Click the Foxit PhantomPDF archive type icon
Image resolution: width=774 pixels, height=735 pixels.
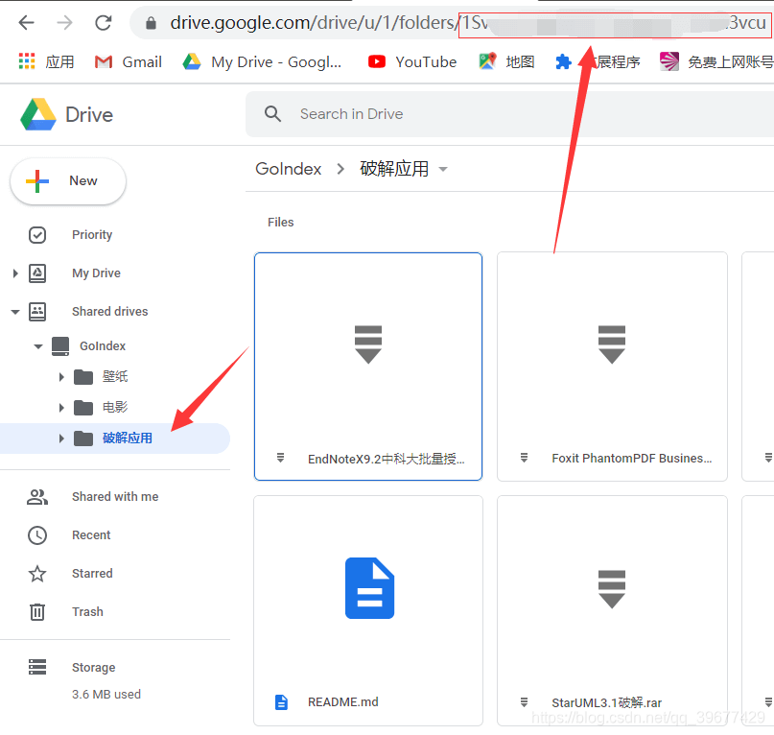coord(525,458)
